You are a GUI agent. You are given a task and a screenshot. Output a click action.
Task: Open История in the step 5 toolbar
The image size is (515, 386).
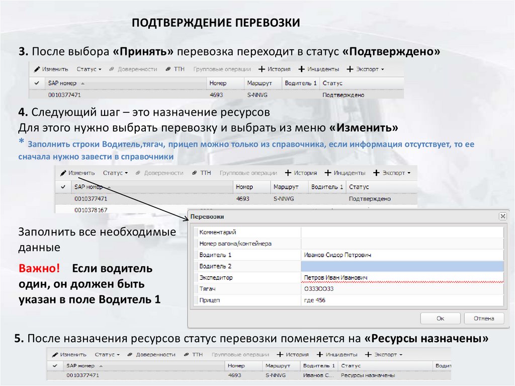click(293, 354)
